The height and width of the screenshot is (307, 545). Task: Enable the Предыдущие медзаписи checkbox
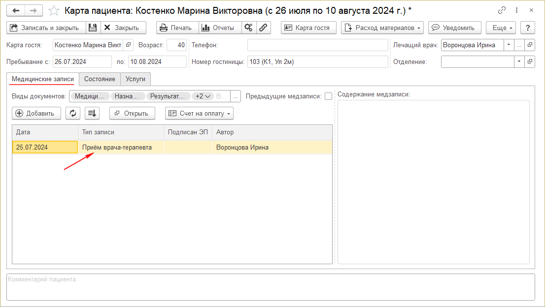coord(328,96)
